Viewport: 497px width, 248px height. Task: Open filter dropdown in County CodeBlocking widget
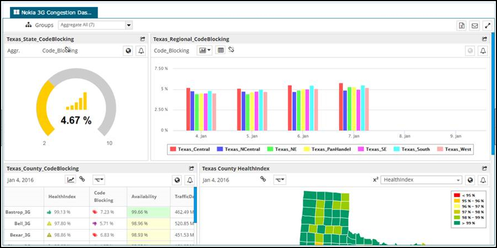click(x=99, y=180)
